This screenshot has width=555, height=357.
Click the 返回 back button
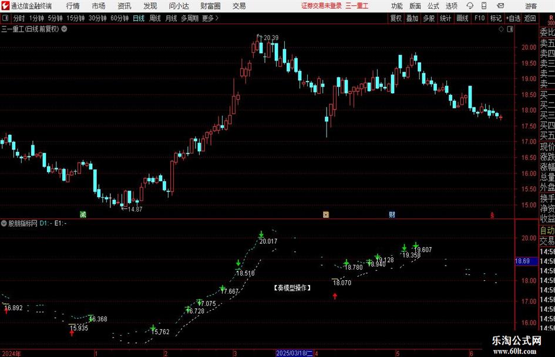530,18
